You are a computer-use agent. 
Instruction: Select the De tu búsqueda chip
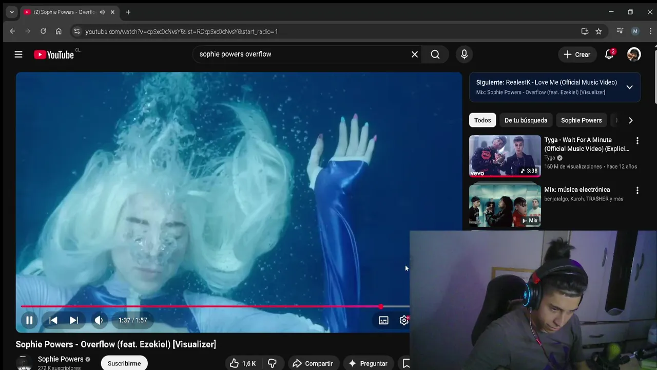(x=526, y=120)
